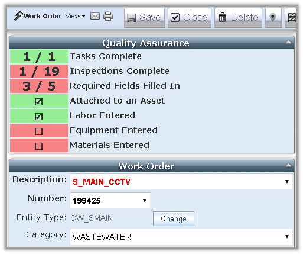Click the Close button checkmark icon
This screenshot has height=254, width=303.
click(175, 17)
